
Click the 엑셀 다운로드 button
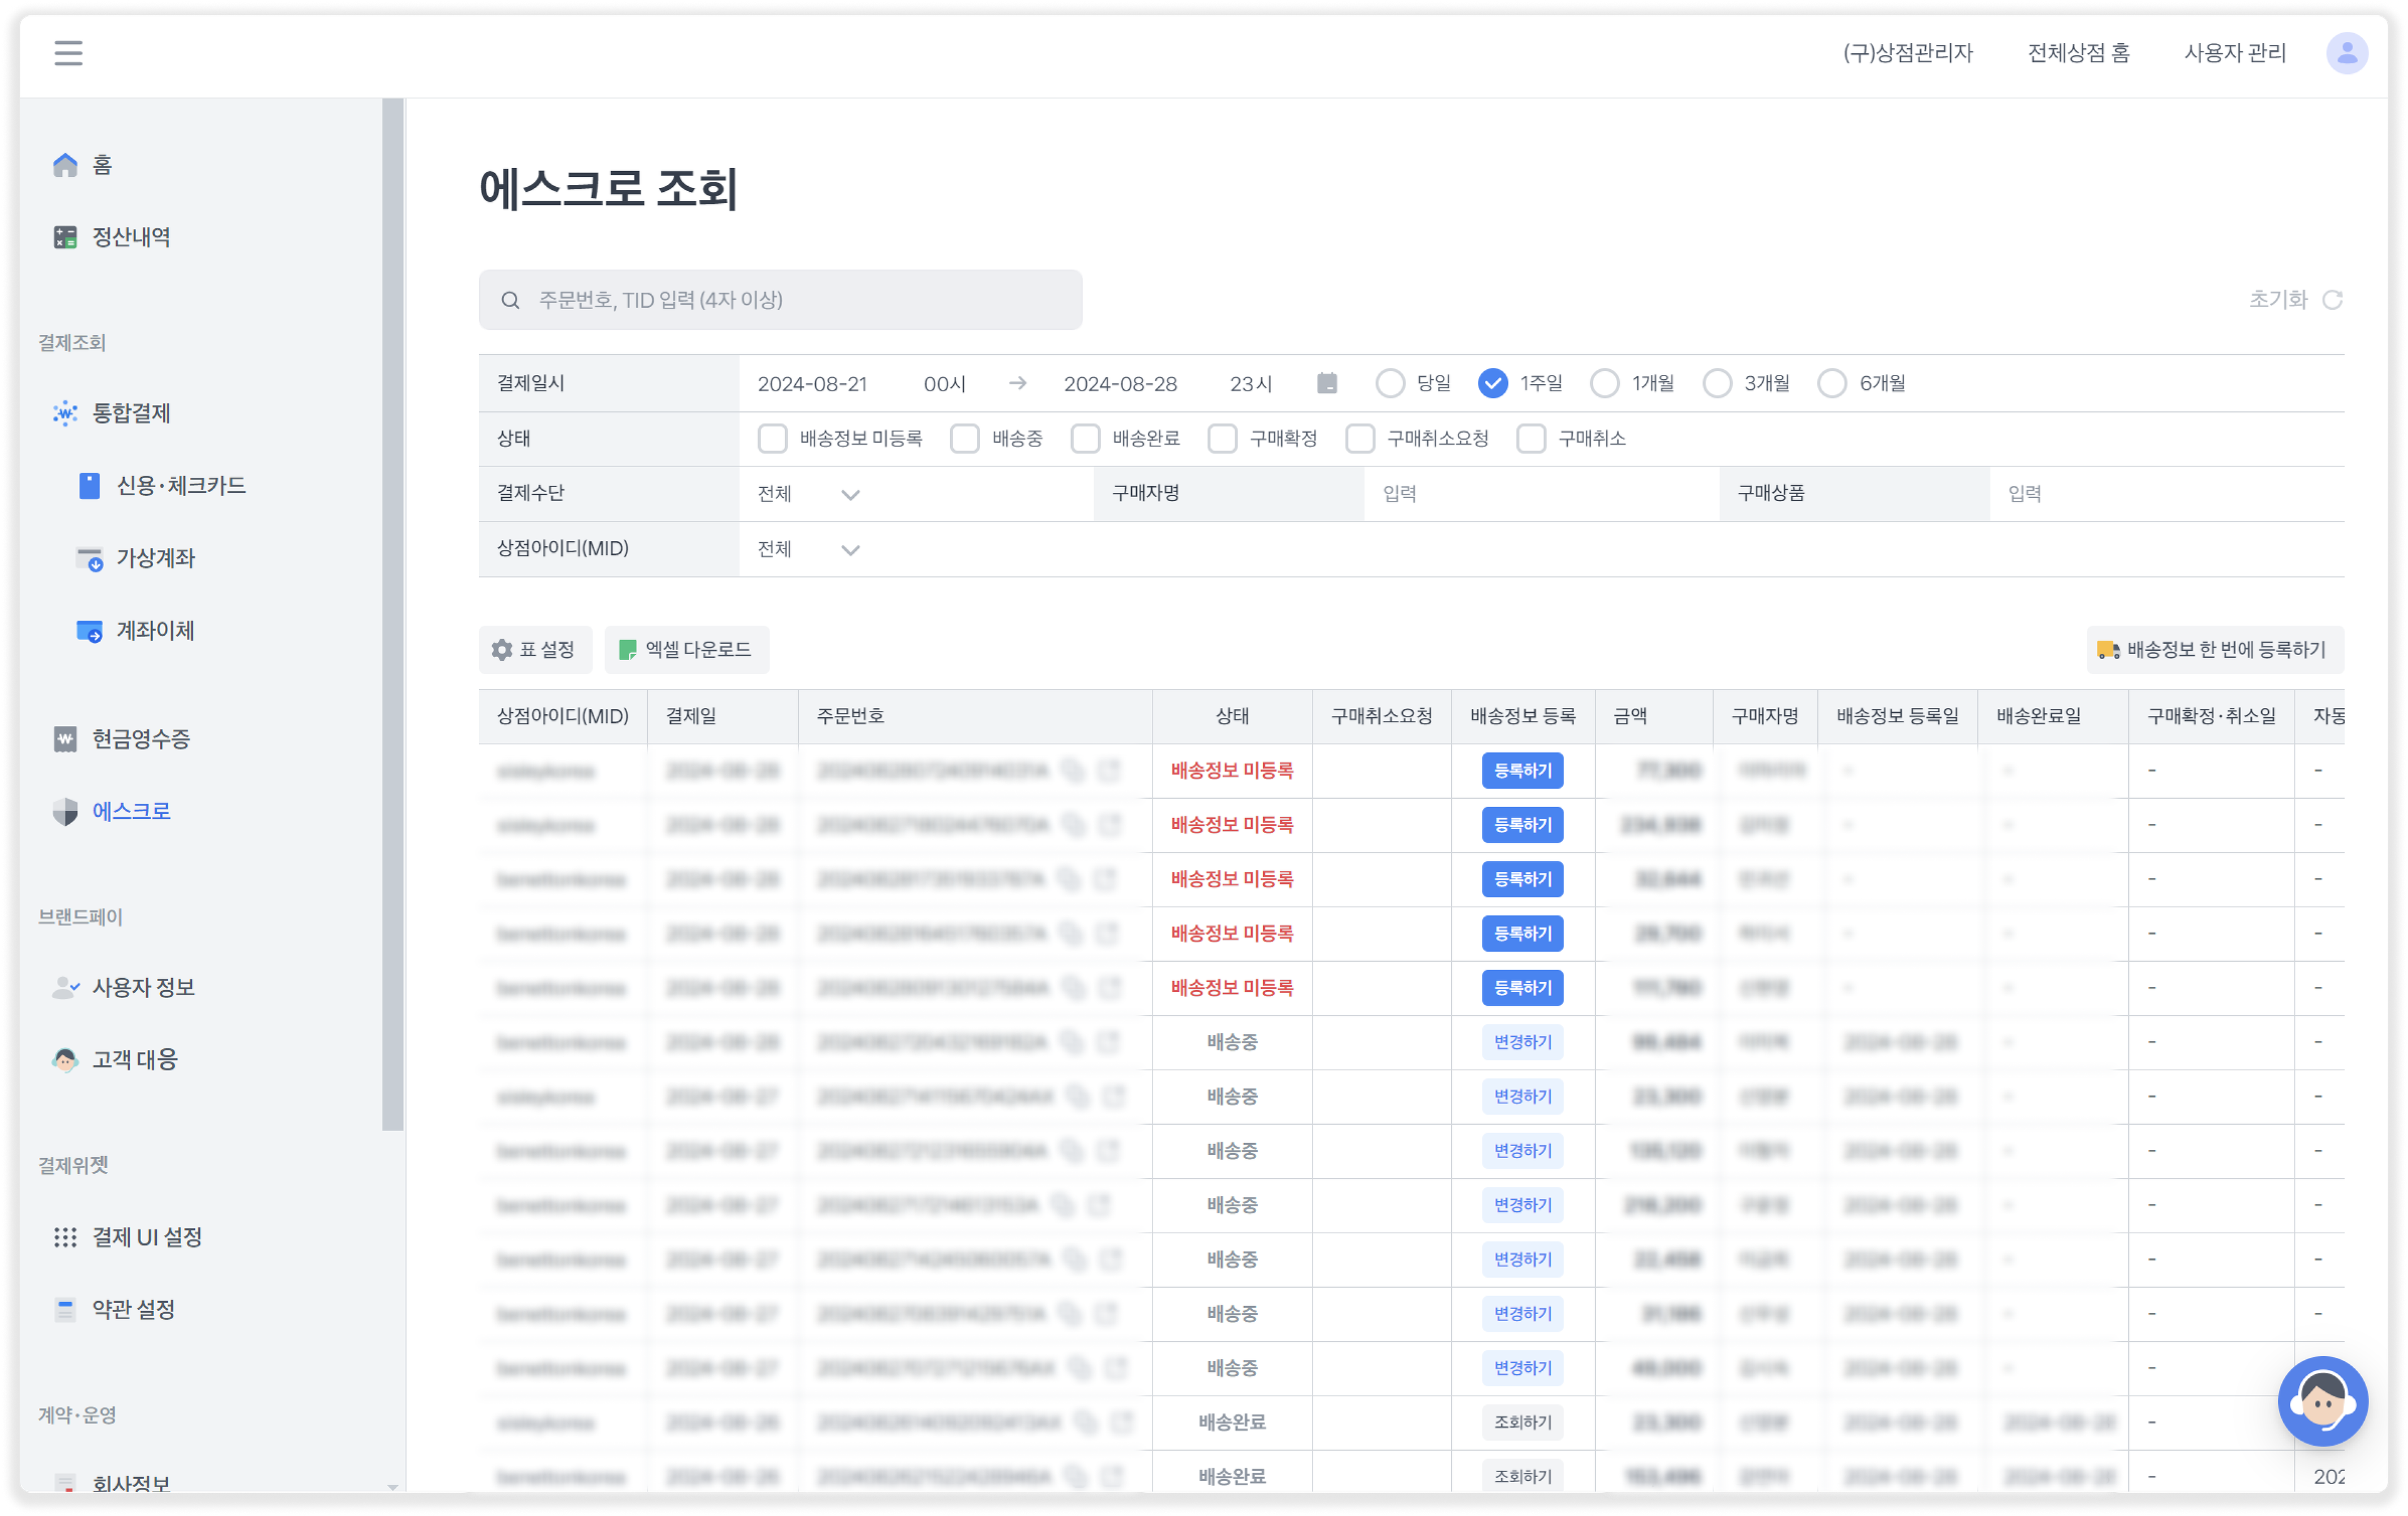click(686, 650)
